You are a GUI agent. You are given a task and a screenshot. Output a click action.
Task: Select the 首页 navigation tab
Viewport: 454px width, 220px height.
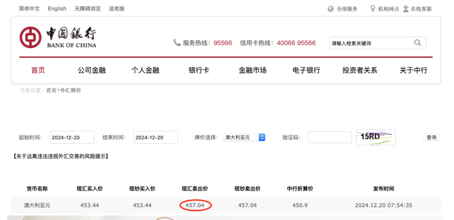[38, 70]
